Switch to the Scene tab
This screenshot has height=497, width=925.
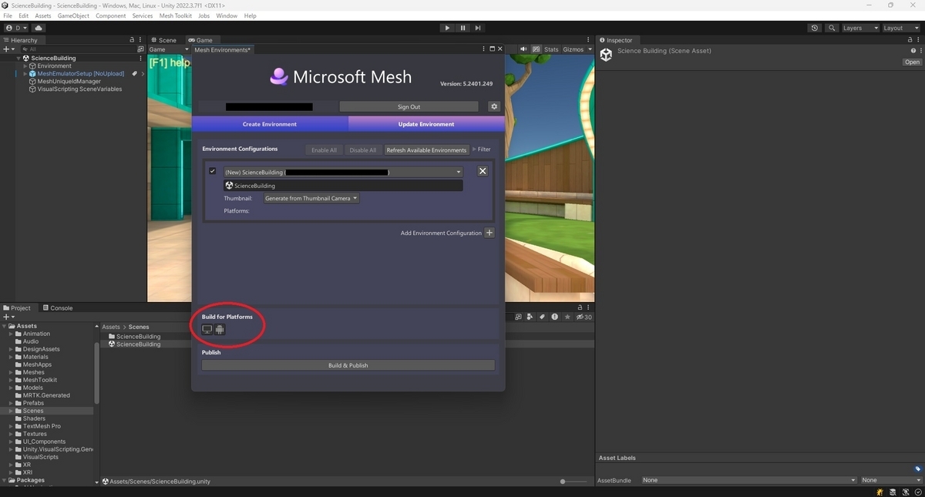point(163,40)
